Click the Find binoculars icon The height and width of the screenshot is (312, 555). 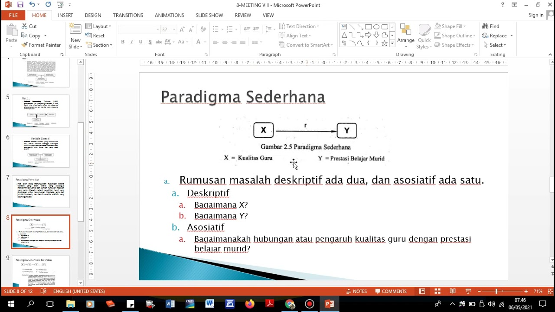[x=485, y=26]
